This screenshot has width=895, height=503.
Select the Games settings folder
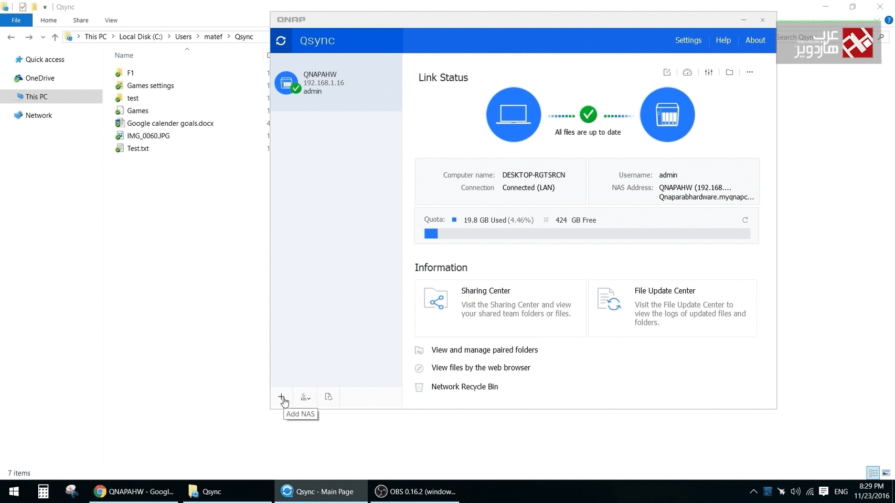150,85
